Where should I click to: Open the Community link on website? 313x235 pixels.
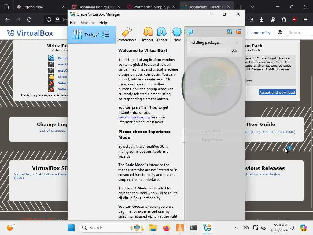click(259, 33)
